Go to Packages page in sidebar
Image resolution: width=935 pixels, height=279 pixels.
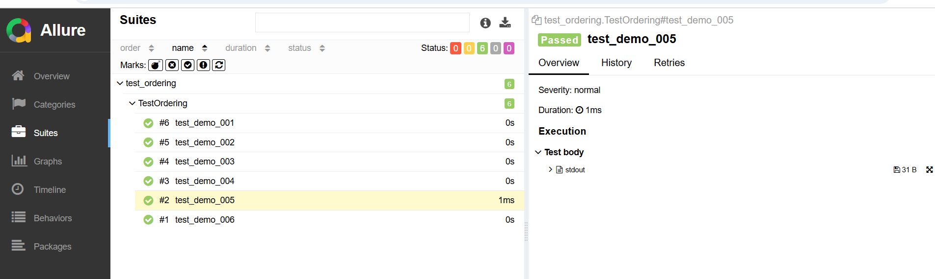(x=53, y=247)
